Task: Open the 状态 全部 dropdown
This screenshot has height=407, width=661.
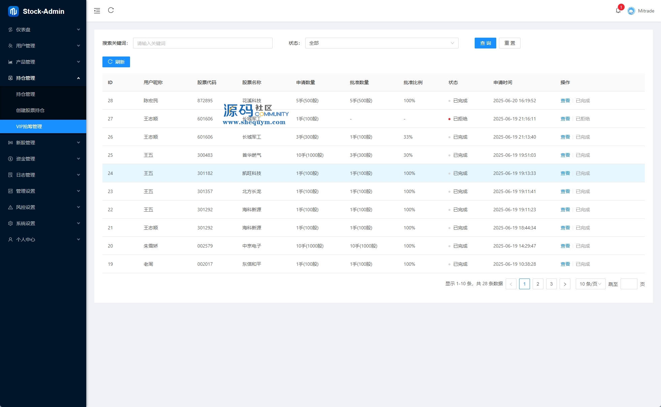Action: coord(381,43)
